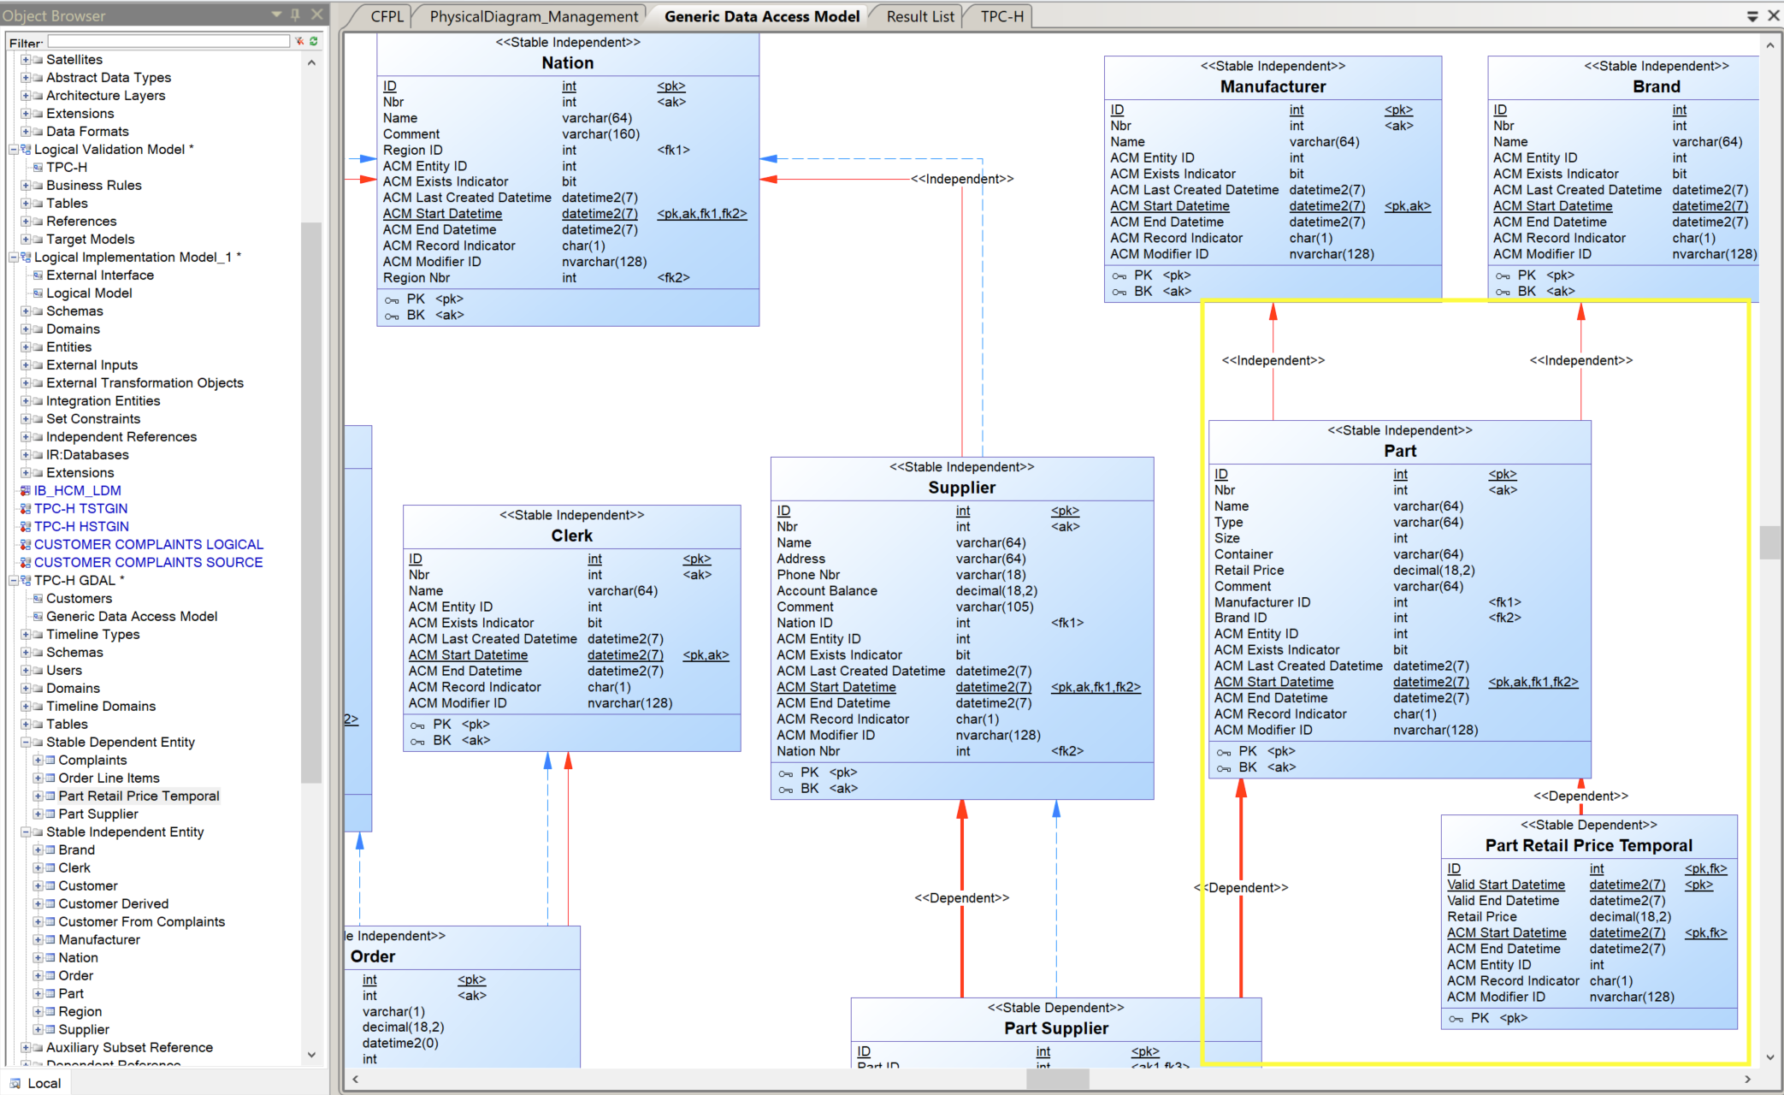Click the icon beside TPC-H TSTGIN
Screen dimensions: 1784x1095
coord(26,509)
